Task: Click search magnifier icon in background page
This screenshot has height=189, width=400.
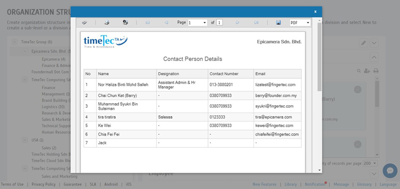Action: 359,71
